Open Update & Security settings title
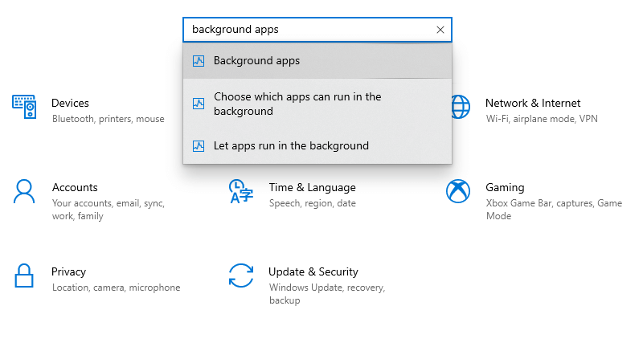Image resolution: width=643 pixels, height=355 pixels. click(x=313, y=271)
